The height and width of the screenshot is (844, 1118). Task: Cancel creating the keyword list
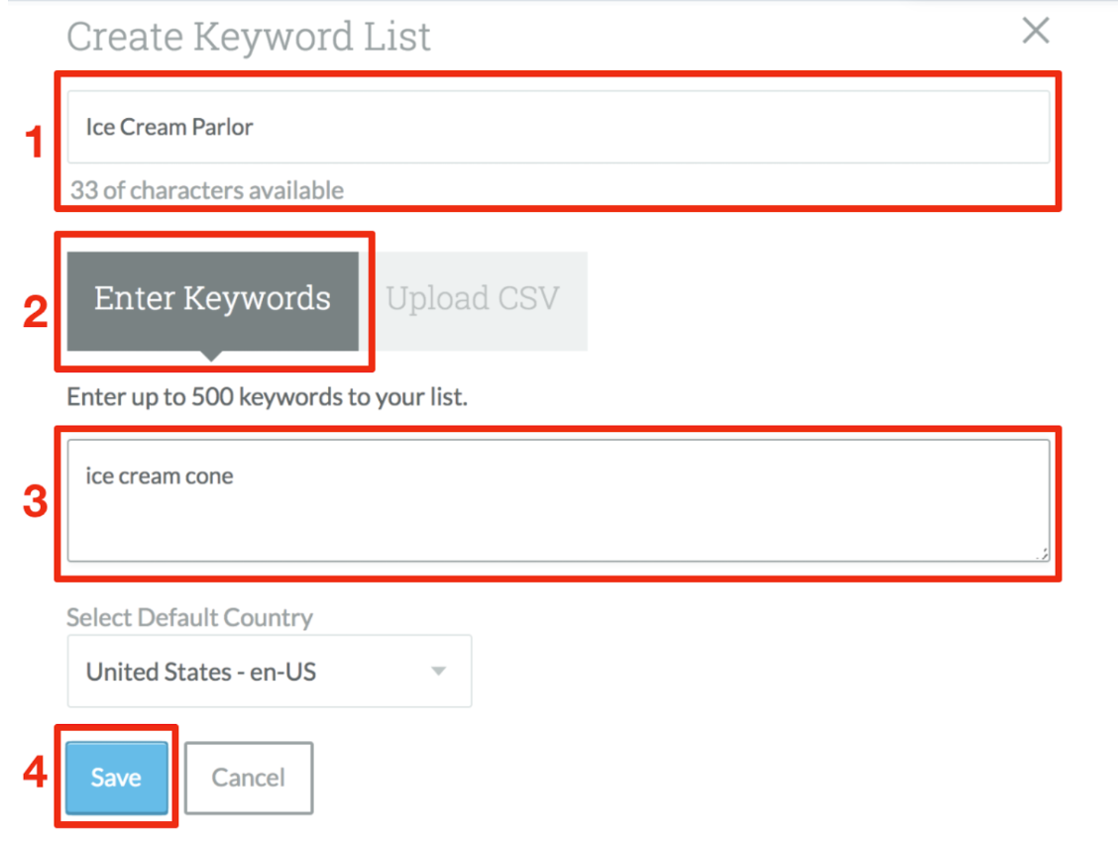(x=248, y=778)
